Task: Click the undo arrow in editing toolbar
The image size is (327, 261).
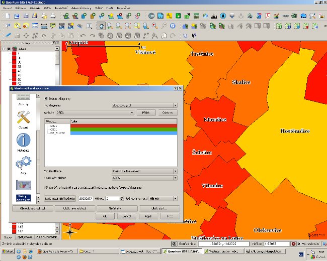Action: 83,36
